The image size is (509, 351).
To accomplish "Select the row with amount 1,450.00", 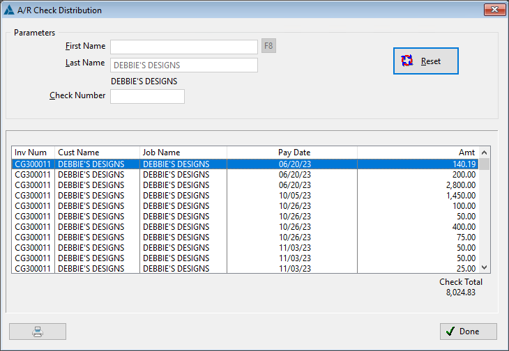I will [x=245, y=196].
